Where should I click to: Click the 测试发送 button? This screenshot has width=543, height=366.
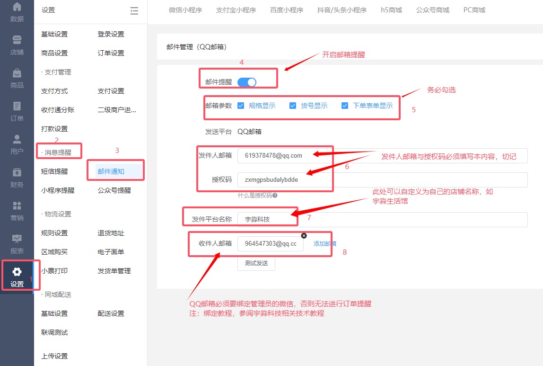(256, 263)
